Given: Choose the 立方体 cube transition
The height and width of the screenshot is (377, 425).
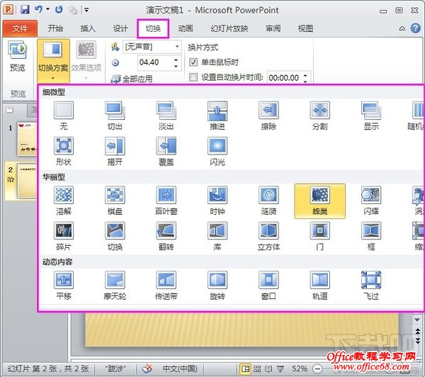Looking at the screenshot, I should (x=268, y=236).
